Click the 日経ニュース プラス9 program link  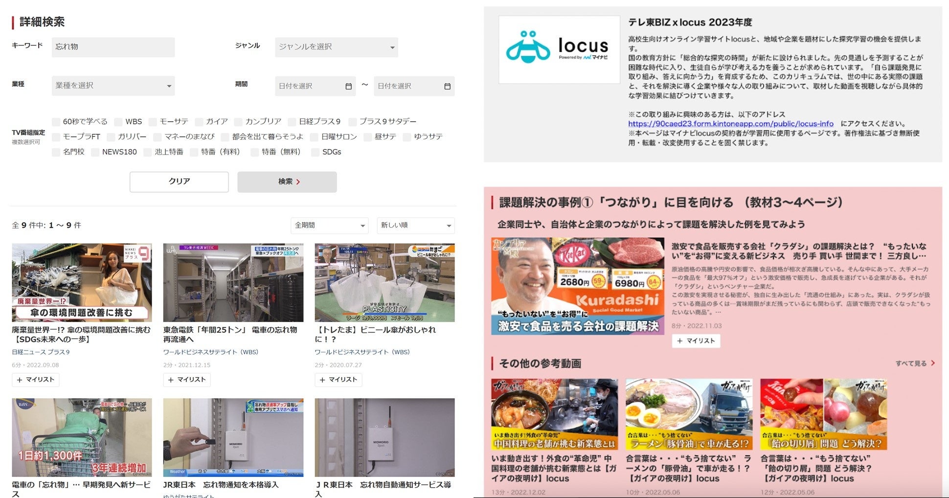click(41, 352)
